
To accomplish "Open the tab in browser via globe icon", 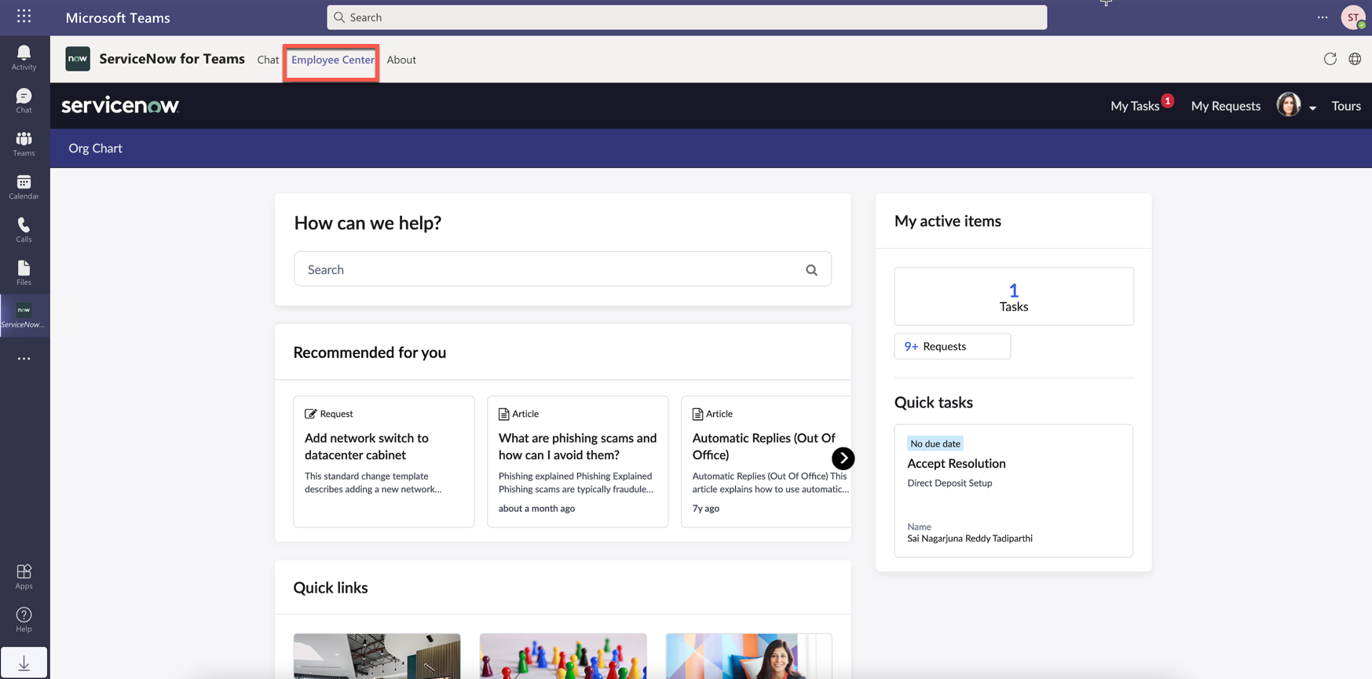I will click(x=1355, y=59).
